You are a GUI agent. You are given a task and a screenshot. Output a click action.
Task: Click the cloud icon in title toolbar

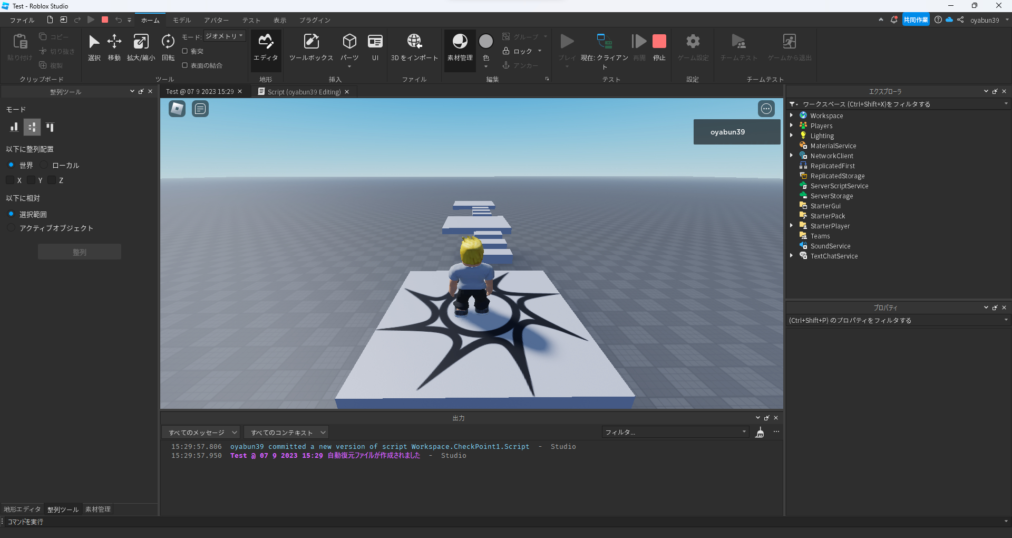click(x=949, y=20)
